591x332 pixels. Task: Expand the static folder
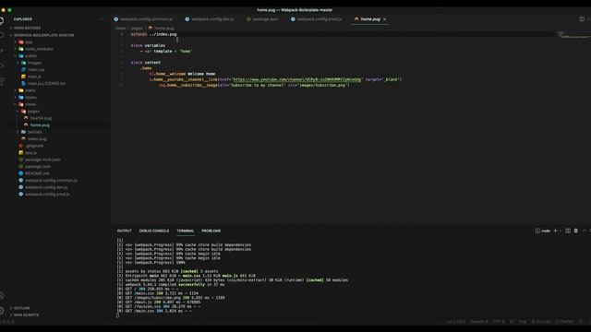coord(16,90)
